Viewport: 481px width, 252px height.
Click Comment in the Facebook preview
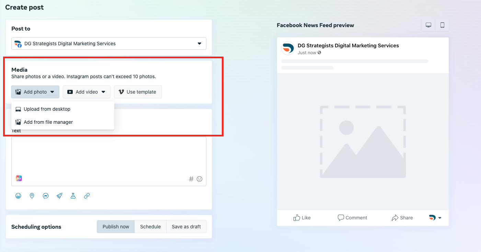[x=352, y=218]
